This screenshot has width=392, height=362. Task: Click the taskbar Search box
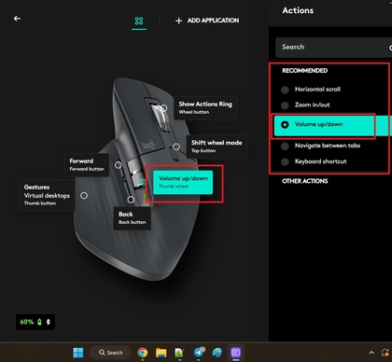pyautogui.click(x=110, y=353)
